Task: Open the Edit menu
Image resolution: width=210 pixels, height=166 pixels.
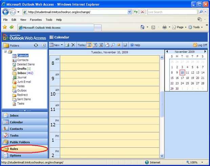Action: [14, 20]
